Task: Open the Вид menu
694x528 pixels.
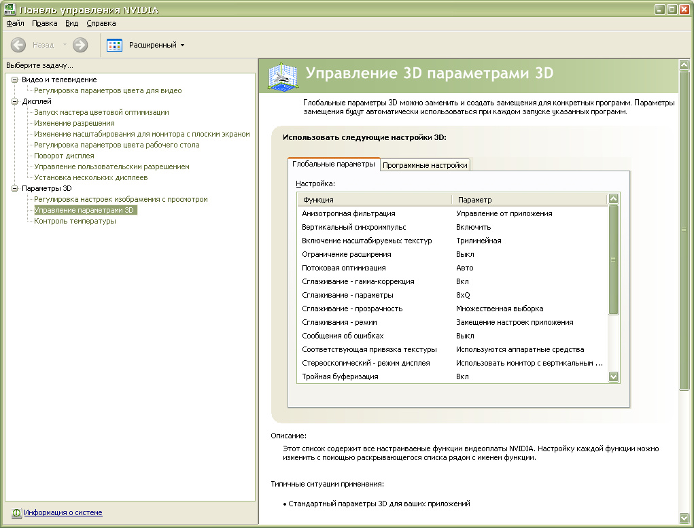Action: 71,24
